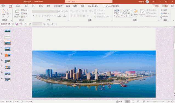Open the font size combo box
The image size is (175, 103).
click(x=54, y=11)
